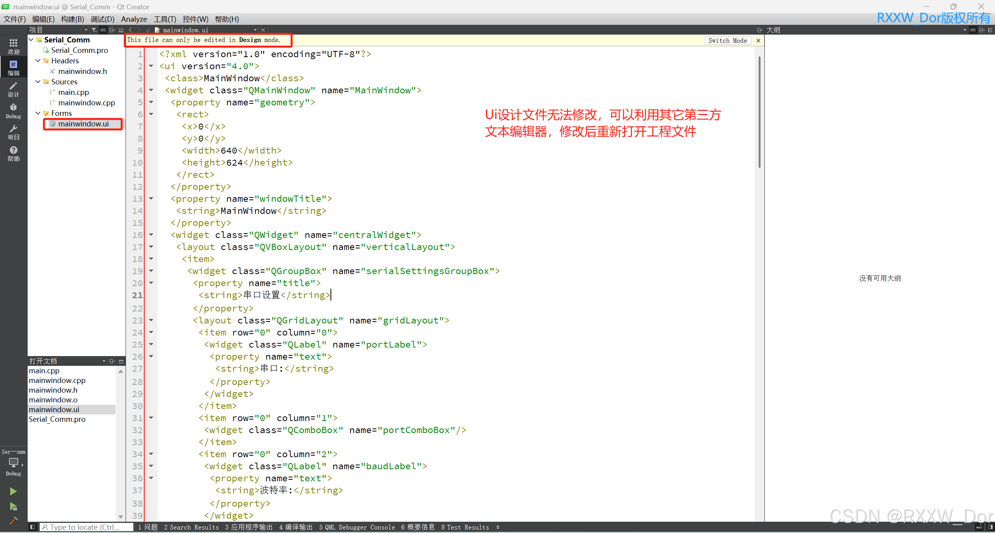The width and height of the screenshot is (995, 533).
Task: Toggle the right sidebar button in status bar
Action: pos(990,527)
